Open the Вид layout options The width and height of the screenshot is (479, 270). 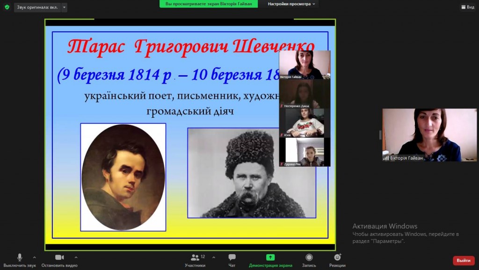click(467, 7)
